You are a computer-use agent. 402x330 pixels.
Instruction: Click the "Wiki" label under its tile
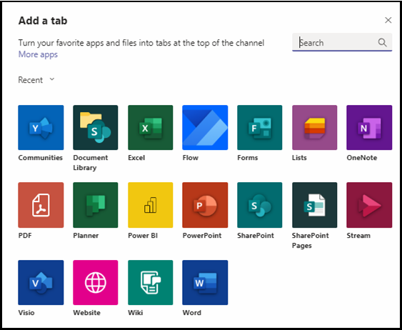[136, 313]
